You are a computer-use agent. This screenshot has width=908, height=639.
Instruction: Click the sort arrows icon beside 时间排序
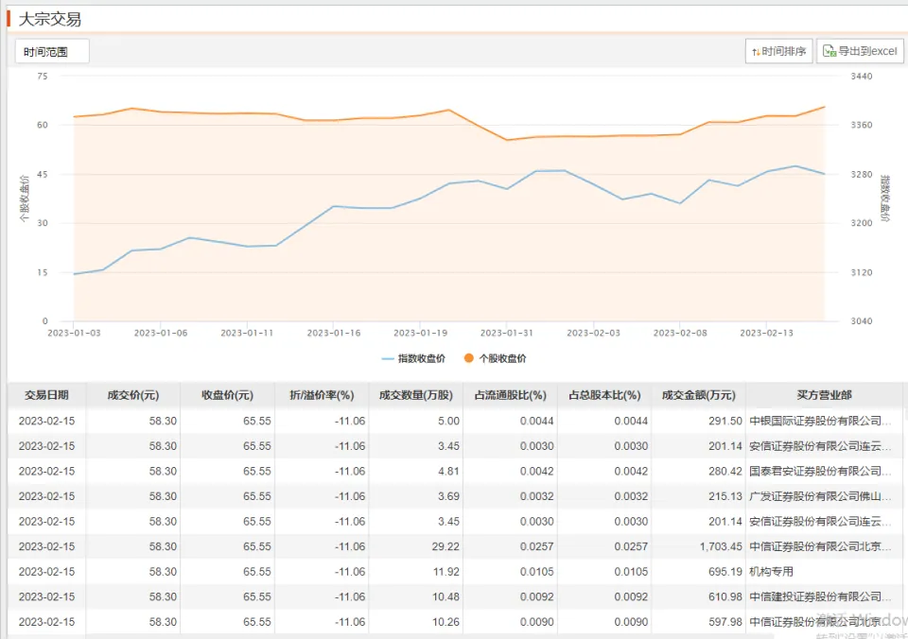tap(756, 52)
